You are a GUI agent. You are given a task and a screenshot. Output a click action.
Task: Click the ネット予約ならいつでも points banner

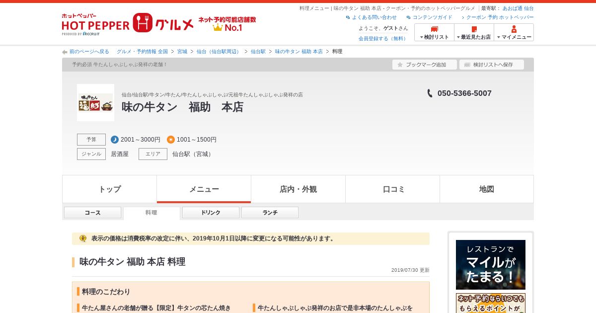click(x=491, y=303)
